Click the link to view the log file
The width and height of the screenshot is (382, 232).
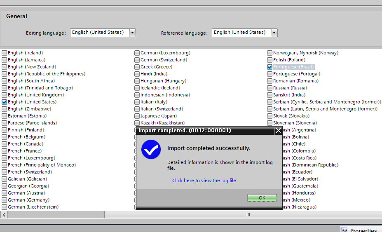(205, 180)
